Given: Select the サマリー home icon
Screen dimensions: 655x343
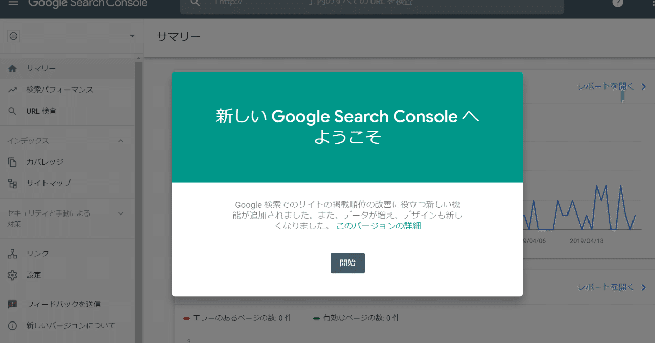Looking at the screenshot, I should [12, 68].
